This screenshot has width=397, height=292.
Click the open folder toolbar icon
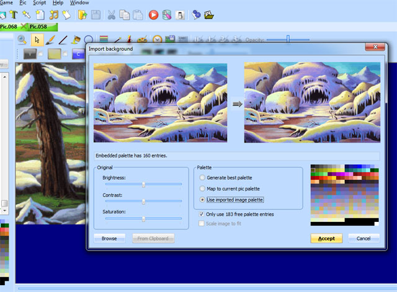point(83,15)
